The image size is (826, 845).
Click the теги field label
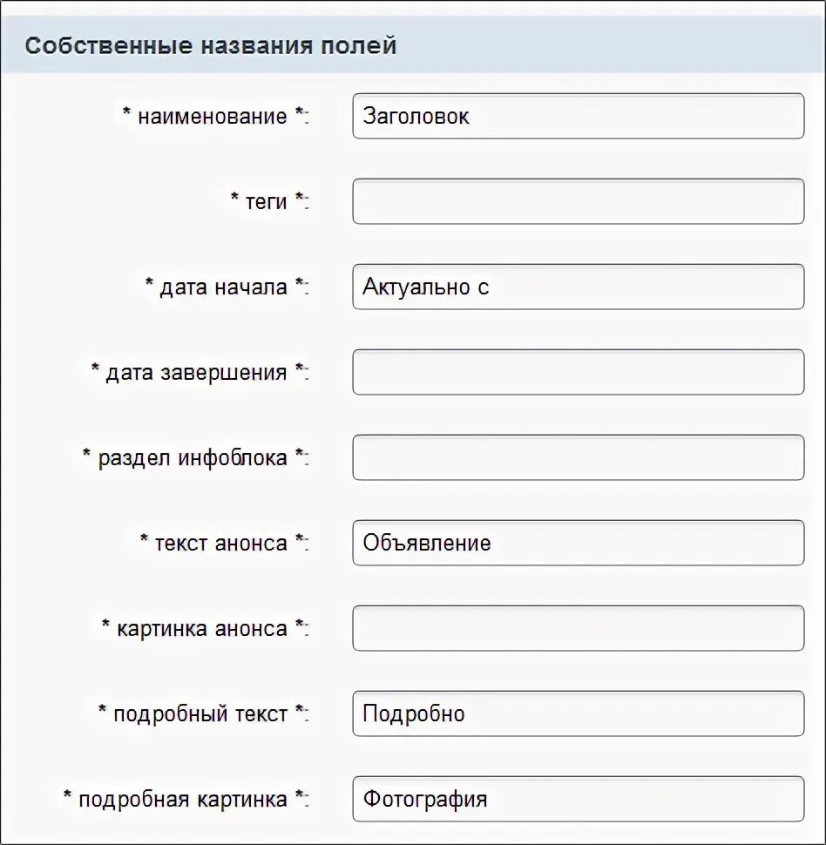(267, 202)
